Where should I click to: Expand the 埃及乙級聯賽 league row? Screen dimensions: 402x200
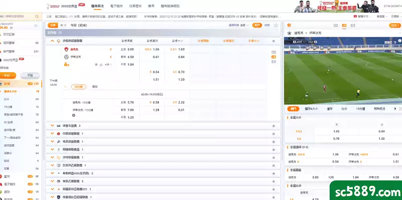52,181
